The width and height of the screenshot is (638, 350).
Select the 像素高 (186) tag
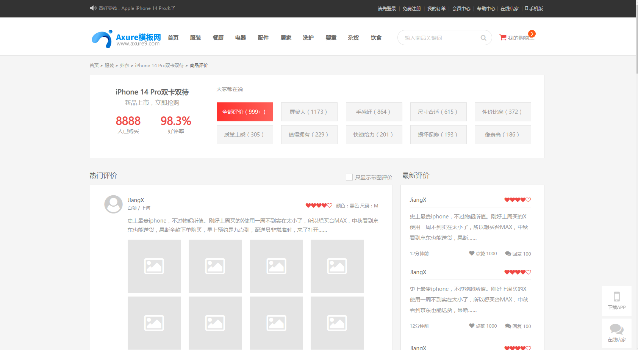(x=503, y=135)
